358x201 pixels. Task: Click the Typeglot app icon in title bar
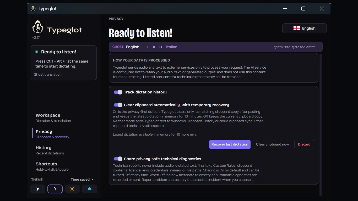pyautogui.click(x=33, y=9)
